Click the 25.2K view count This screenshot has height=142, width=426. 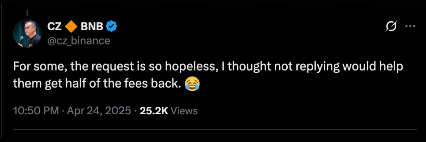click(x=154, y=111)
